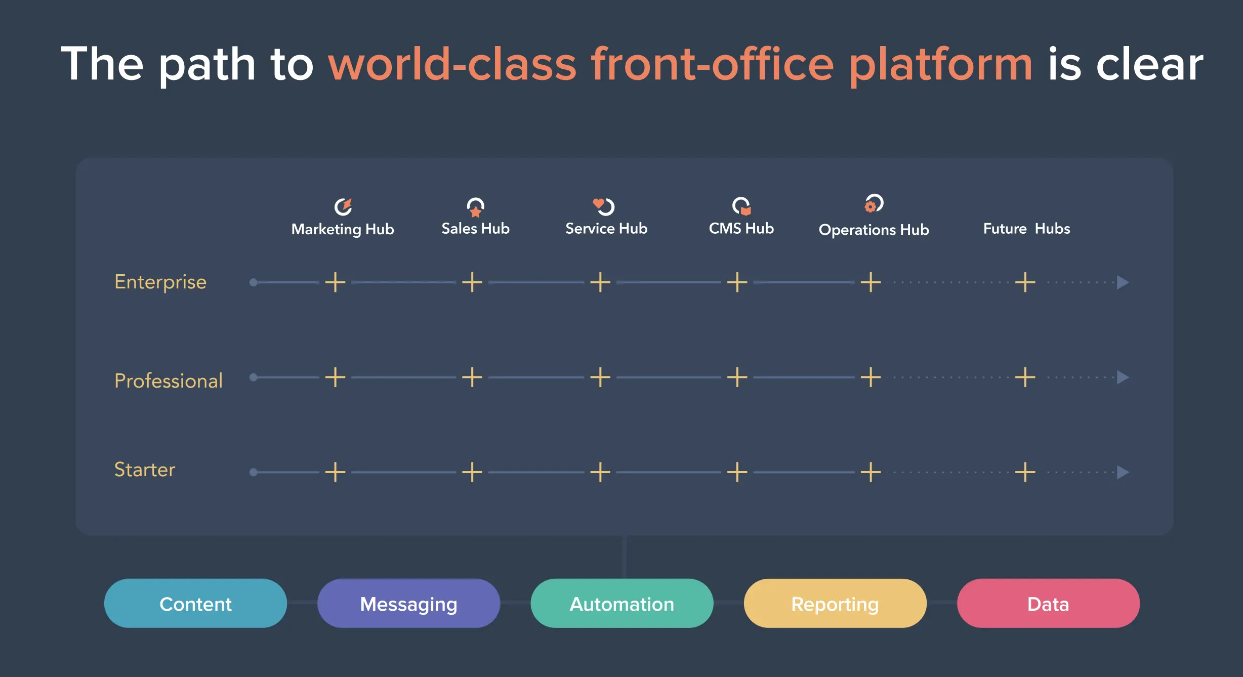The width and height of the screenshot is (1243, 677).
Task: Click the Service Hub label
Action: point(606,229)
